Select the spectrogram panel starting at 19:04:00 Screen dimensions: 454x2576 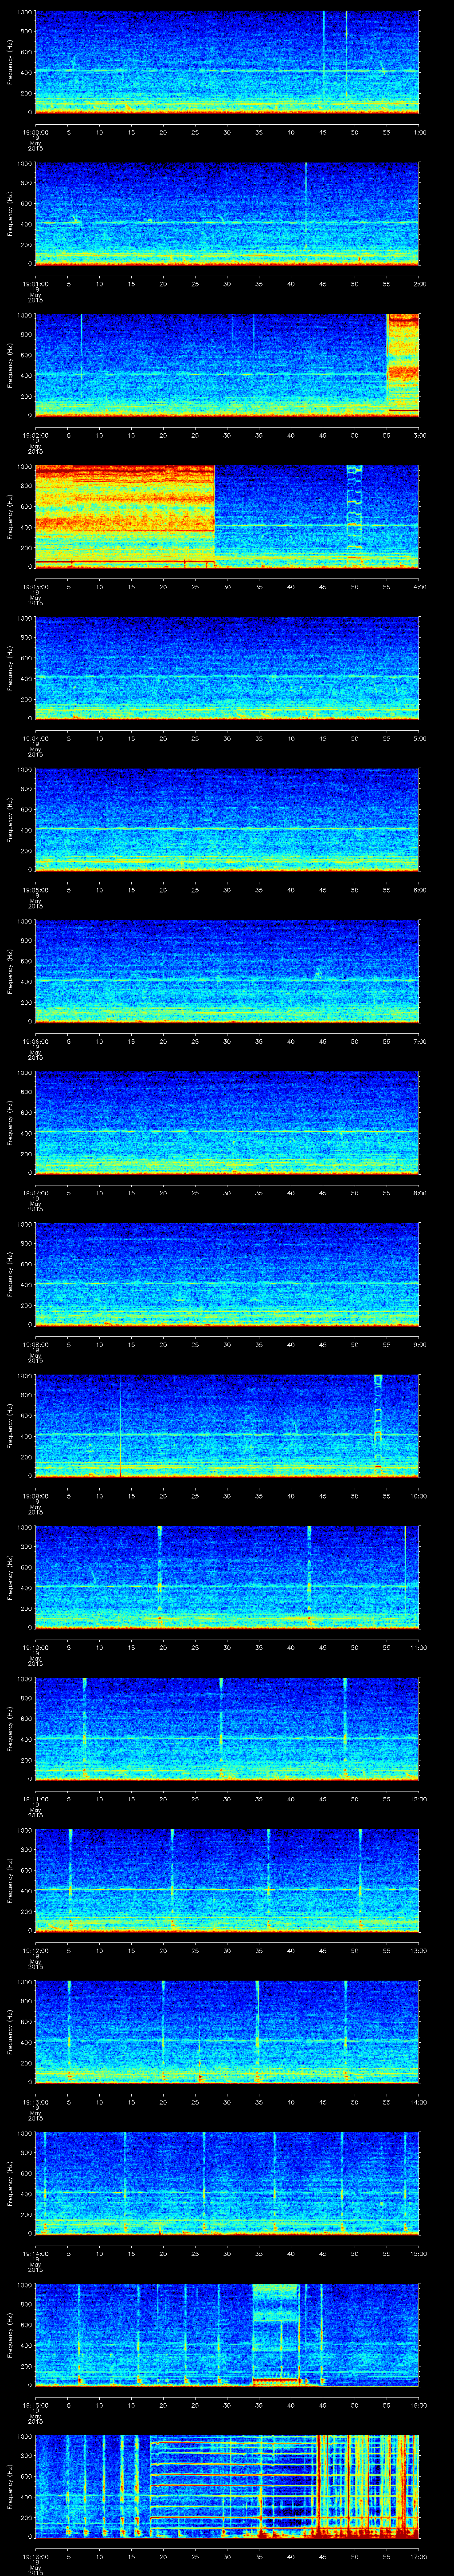tap(227, 668)
